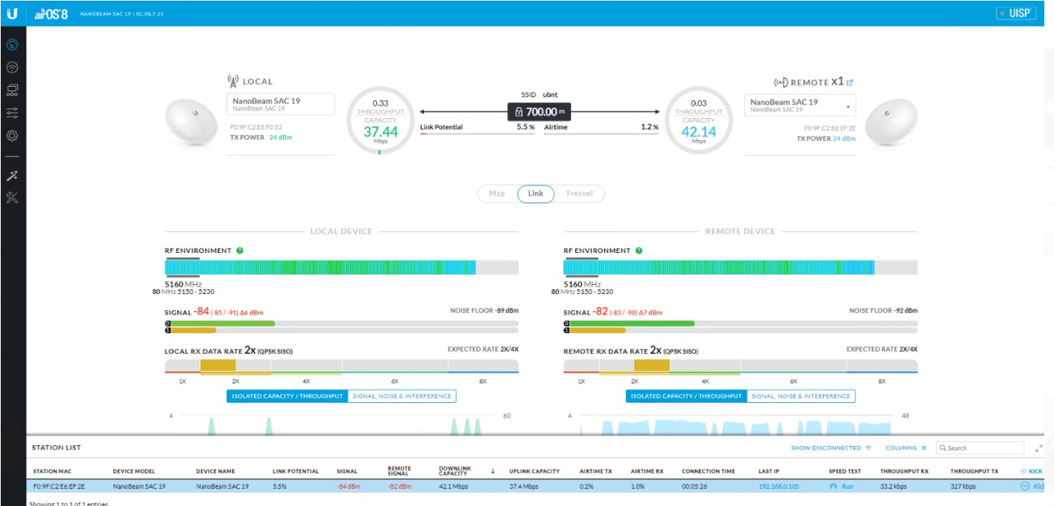Switch remote chart to Signal, Noise & Interference

coord(801,396)
